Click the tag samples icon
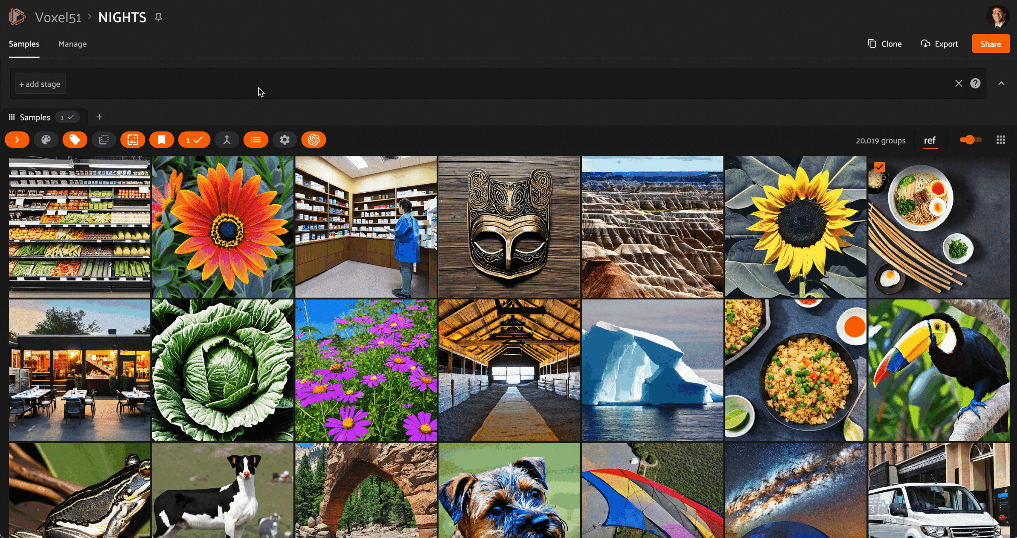The width and height of the screenshot is (1017, 538). tap(75, 140)
